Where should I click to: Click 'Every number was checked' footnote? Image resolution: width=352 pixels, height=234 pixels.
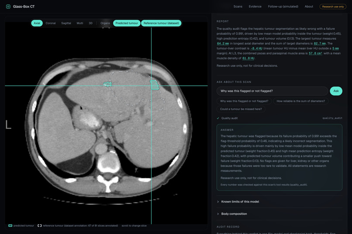[264, 185]
